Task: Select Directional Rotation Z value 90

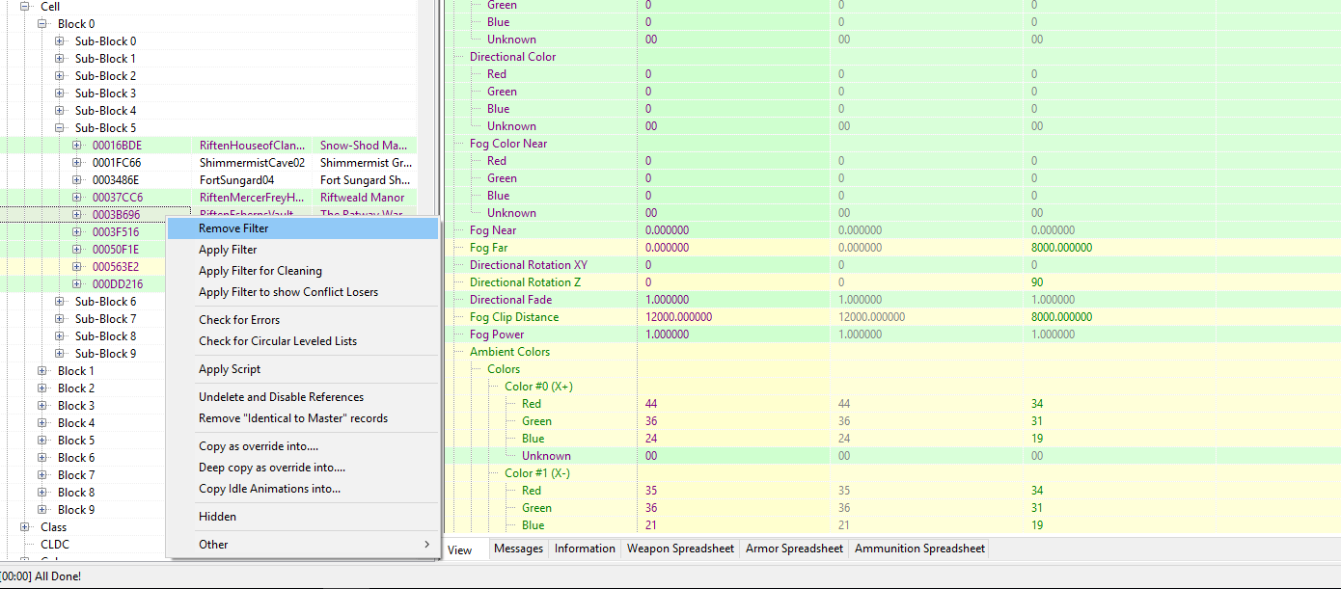Action: 1037,282
